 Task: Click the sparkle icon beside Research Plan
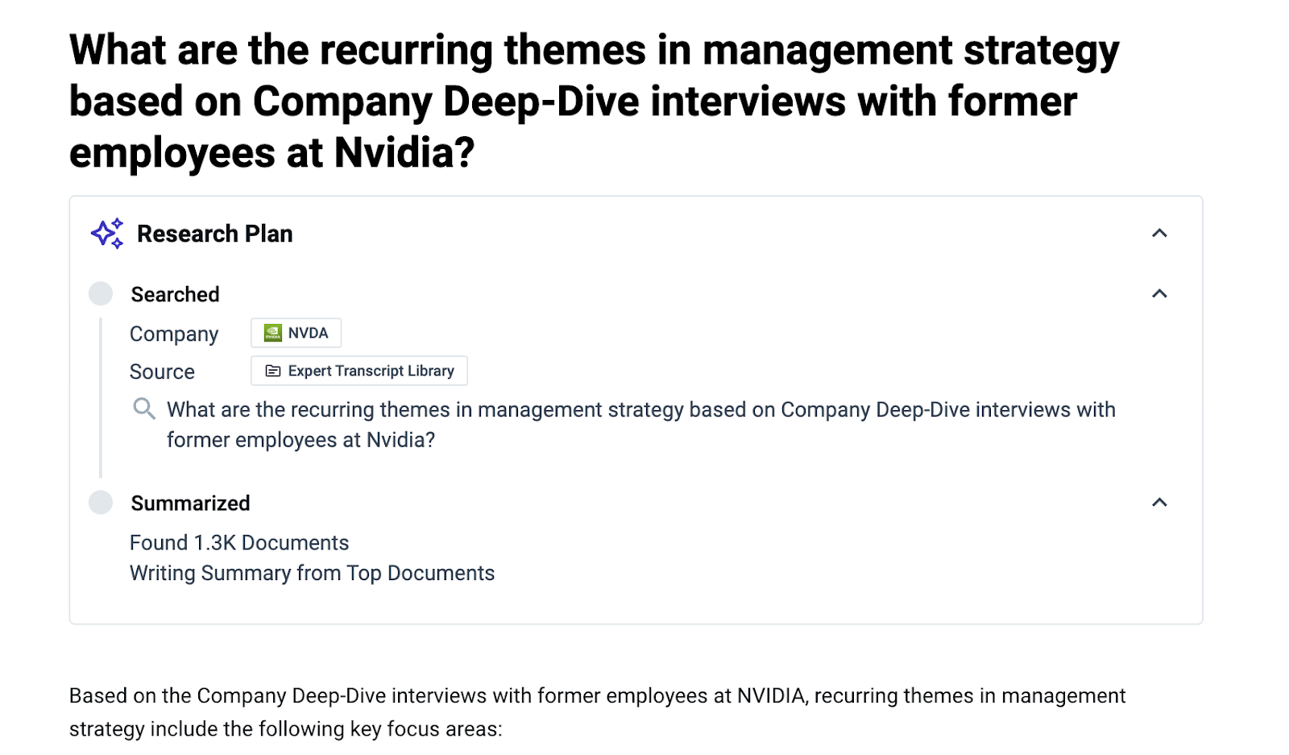(x=107, y=234)
